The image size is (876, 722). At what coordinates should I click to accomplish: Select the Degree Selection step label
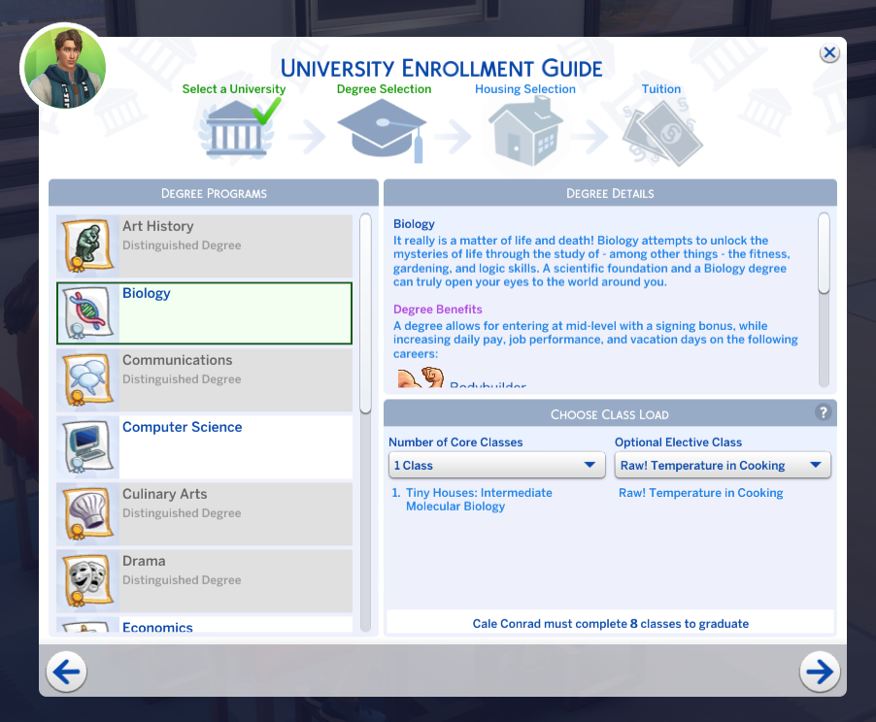pyautogui.click(x=384, y=88)
